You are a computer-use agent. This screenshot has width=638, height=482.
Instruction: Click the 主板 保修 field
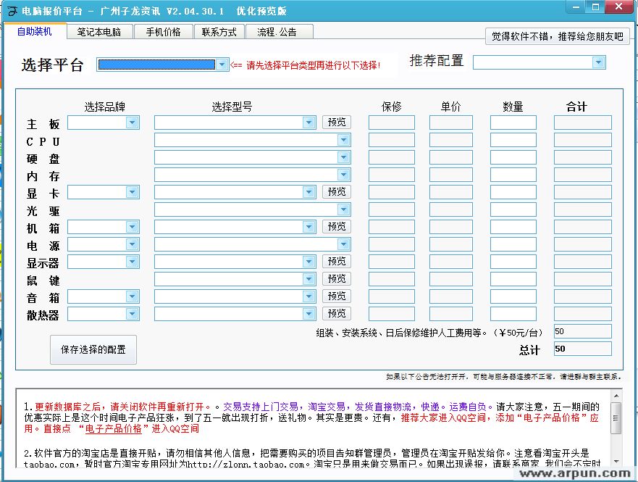pyautogui.click(x=392, y=122)
